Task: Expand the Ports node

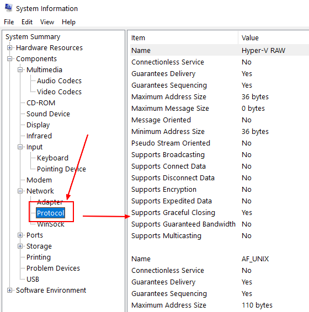Action: [x=20, y=235]
